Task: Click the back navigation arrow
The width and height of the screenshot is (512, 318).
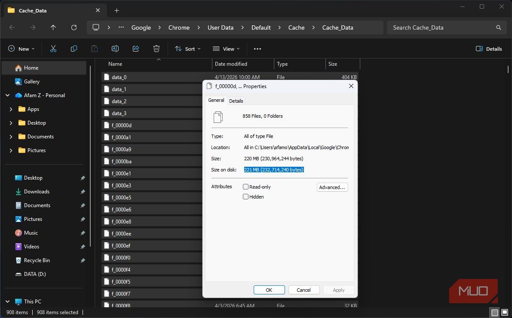Action: (12, 28)
